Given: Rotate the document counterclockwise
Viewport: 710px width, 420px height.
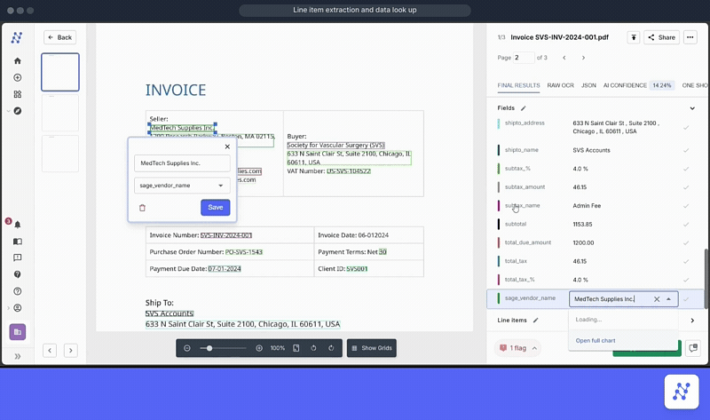Looking at the screenshot, I should click(313, 348).
